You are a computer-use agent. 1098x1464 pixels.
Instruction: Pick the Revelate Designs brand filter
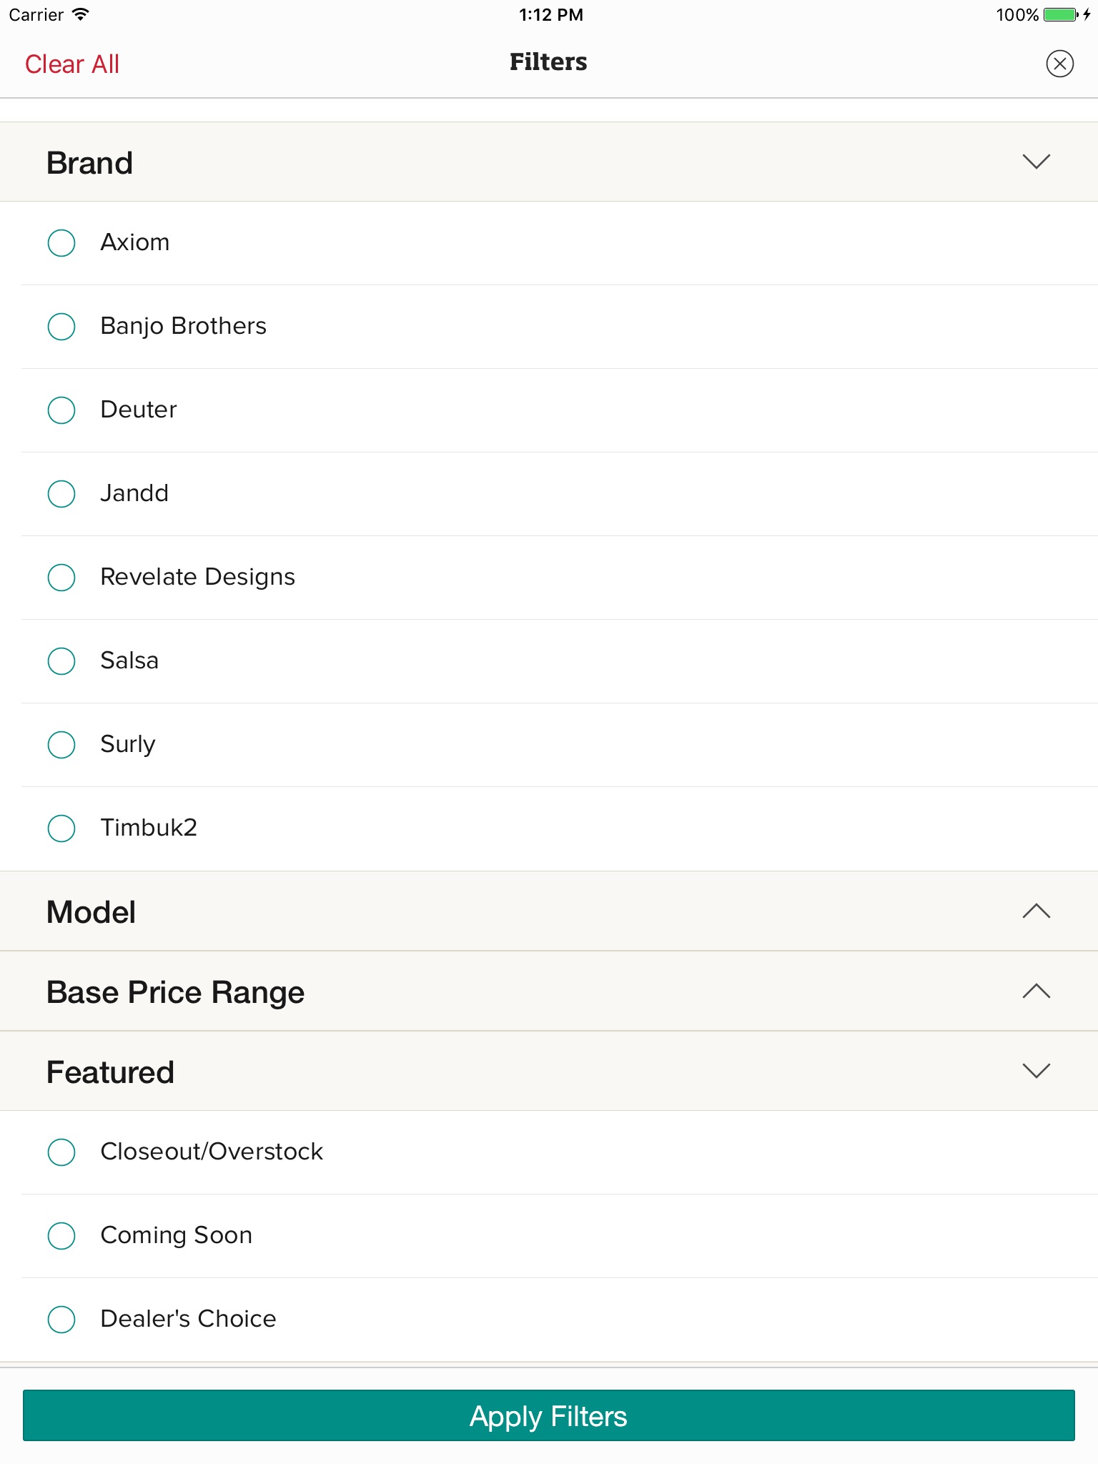(61, 578)
